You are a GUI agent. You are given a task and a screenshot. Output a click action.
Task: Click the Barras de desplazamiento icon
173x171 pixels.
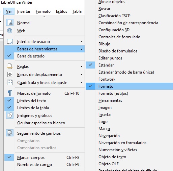coord(10,75)
